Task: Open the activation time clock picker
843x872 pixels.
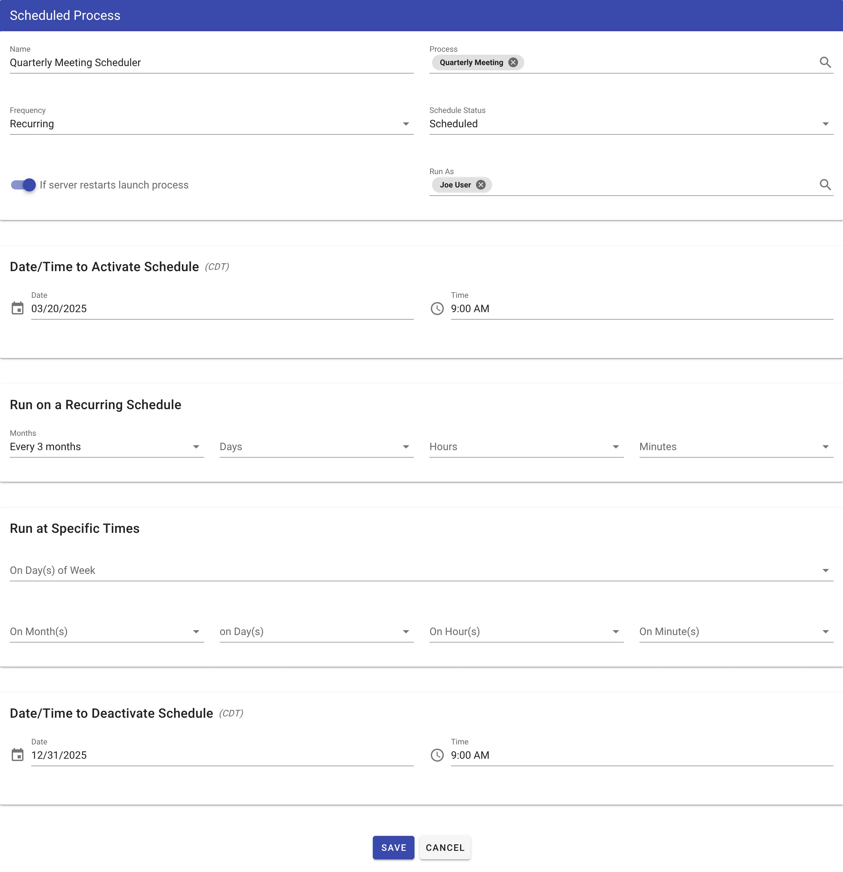Action: (437, 309)
